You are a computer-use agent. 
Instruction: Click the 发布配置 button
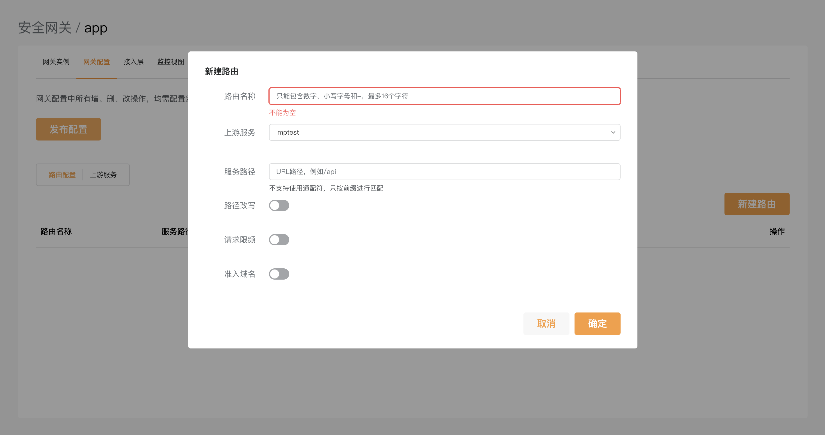tap(68, 129)
